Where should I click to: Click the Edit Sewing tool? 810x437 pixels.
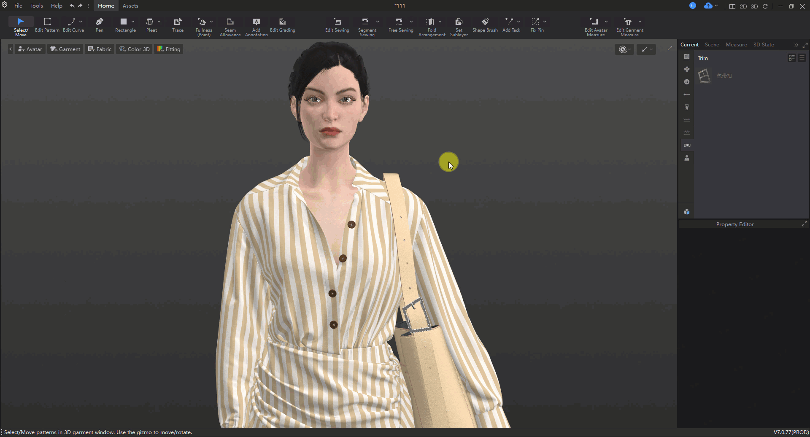[x=337, y=25]
